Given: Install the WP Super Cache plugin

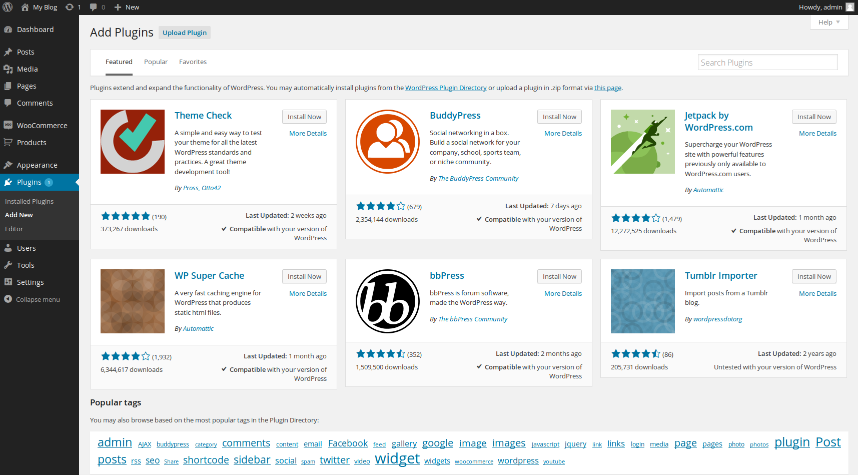Looking at the screenshot, I should pos(304,276).
